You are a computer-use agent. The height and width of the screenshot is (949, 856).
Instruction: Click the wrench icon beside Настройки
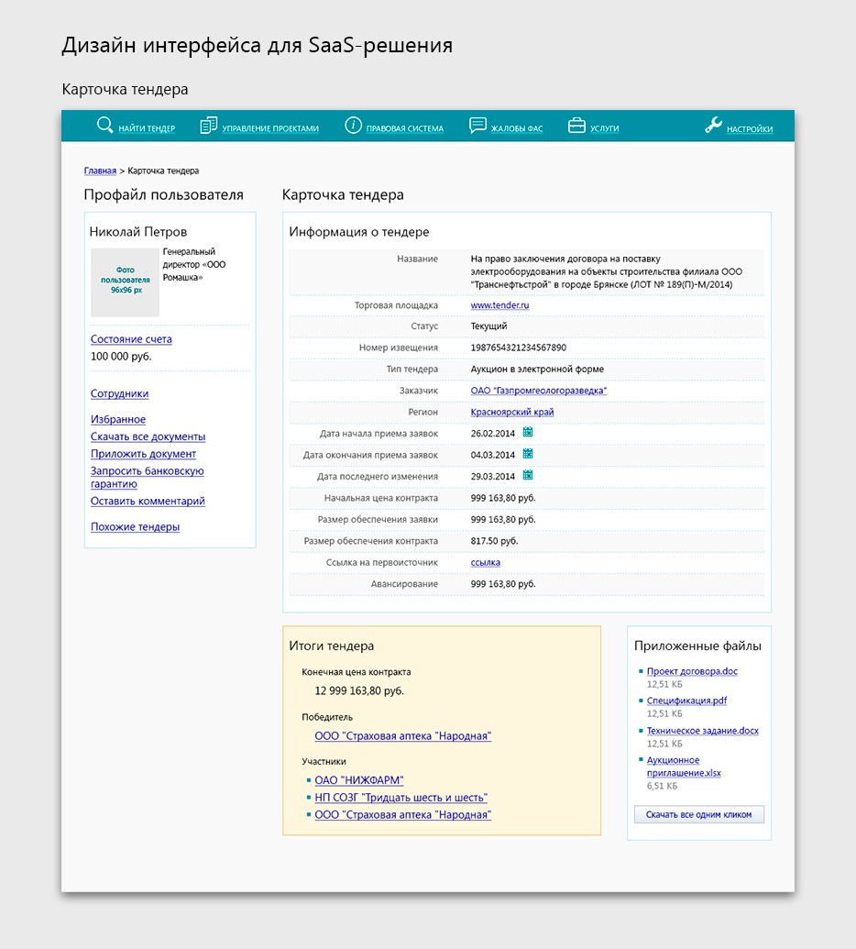point(713,126)
